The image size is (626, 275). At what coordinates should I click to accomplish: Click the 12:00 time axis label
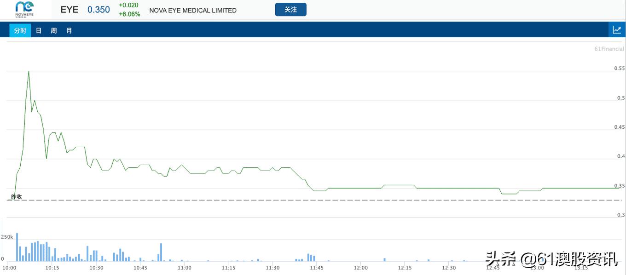coord(360,268)
